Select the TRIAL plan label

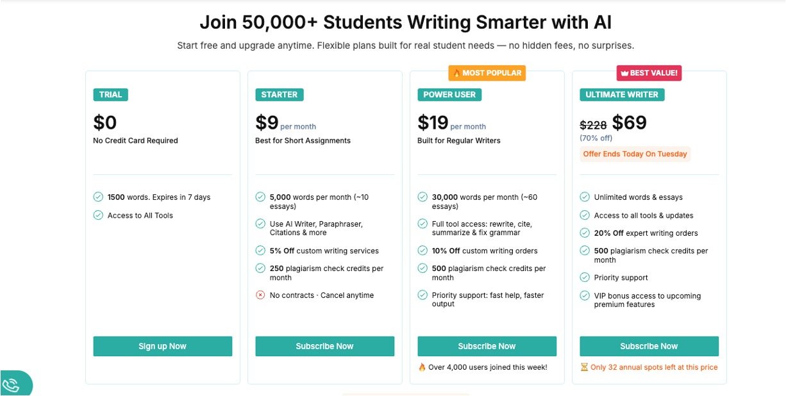[x=110, y=95]
